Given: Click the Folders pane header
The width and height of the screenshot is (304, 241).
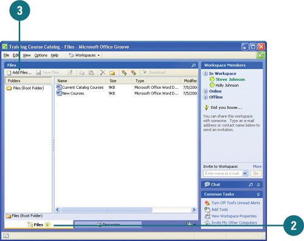Looking at the screenshot, I should (x=29, y=80).
